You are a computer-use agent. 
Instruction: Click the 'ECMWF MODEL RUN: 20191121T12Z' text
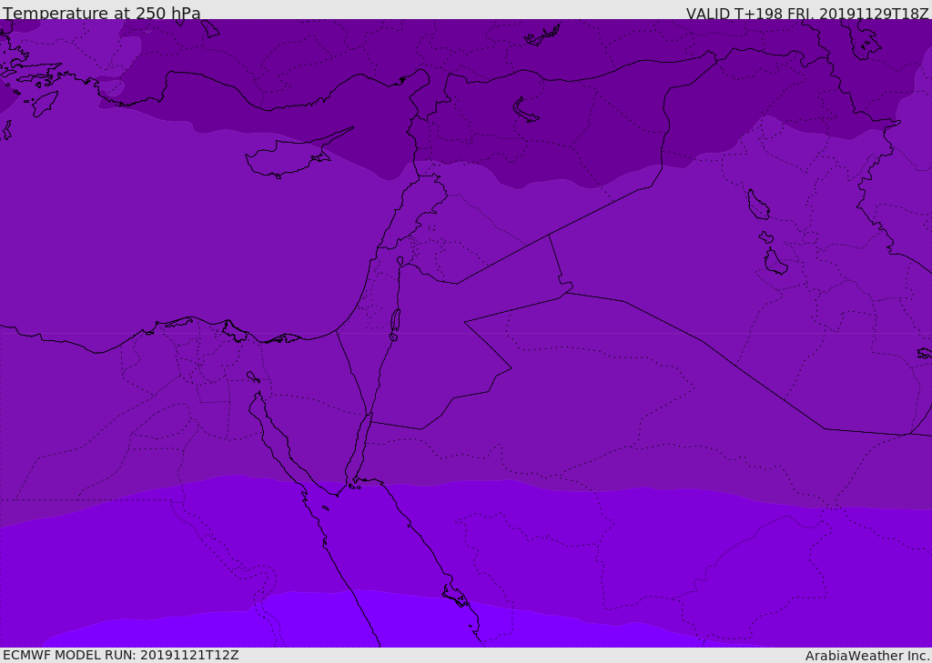(121, 655)
